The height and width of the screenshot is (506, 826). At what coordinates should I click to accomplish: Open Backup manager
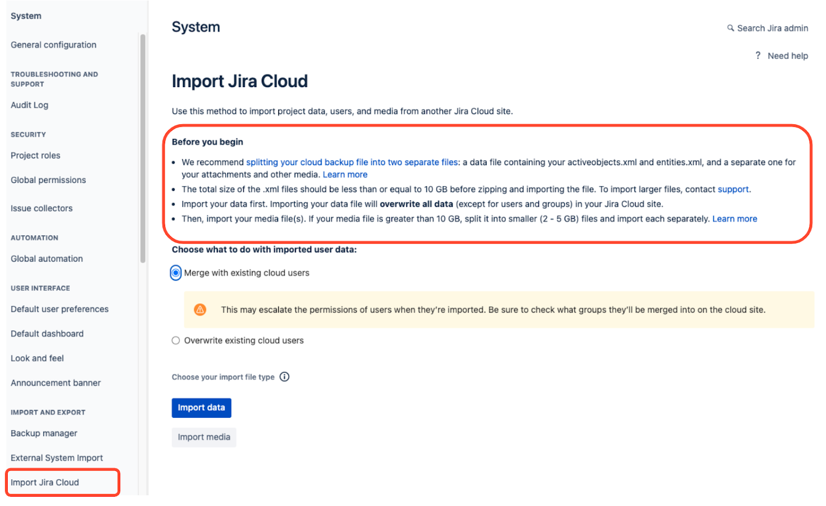point(44,433)
